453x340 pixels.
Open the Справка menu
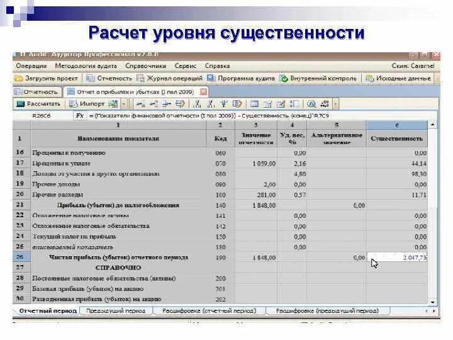click(x=217, y=66)
